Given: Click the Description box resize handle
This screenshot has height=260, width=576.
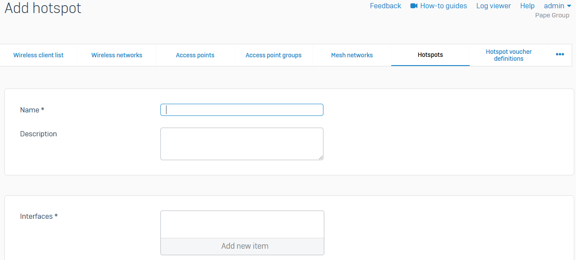Looking at the screenshot, I should tap(321, 158).
